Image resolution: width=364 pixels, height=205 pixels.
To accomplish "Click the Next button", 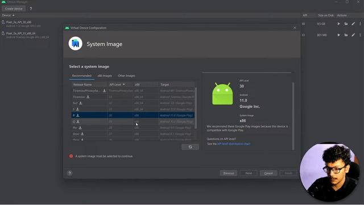I will coord(249,173).
